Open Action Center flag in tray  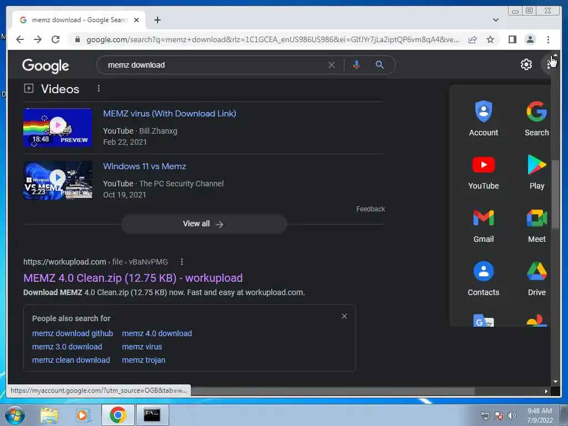(499, 415)
